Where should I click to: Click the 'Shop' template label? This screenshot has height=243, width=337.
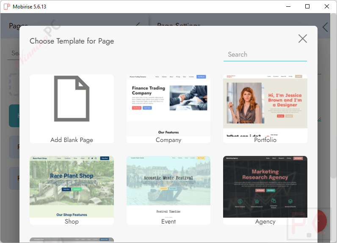click(x=72, y=221)
